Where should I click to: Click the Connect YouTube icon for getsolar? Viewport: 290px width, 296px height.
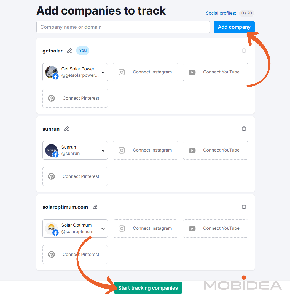pyautogui.click(x=192, y=72)
